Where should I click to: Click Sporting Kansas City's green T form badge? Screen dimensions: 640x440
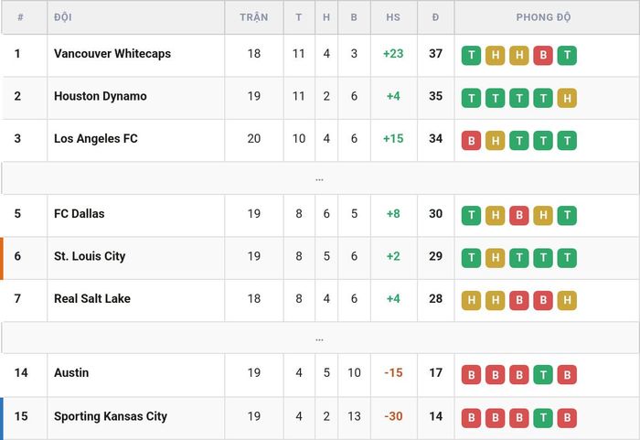(x=543, y=418)
